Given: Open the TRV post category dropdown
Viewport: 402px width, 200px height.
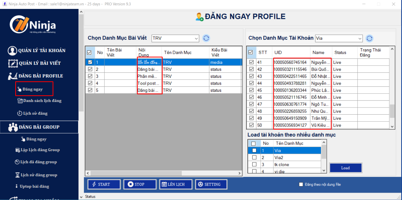Looking at the screenshot, I should click(196, 38).
